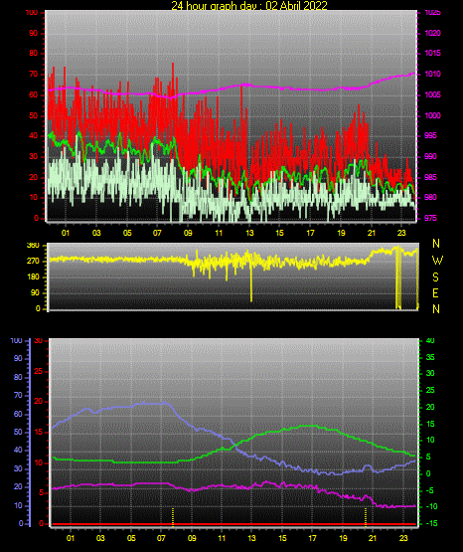Image resolution: width=463 pixels, height=552 pixels.
Task: Click the W compass direction label
Action: [x=437, y=261]
